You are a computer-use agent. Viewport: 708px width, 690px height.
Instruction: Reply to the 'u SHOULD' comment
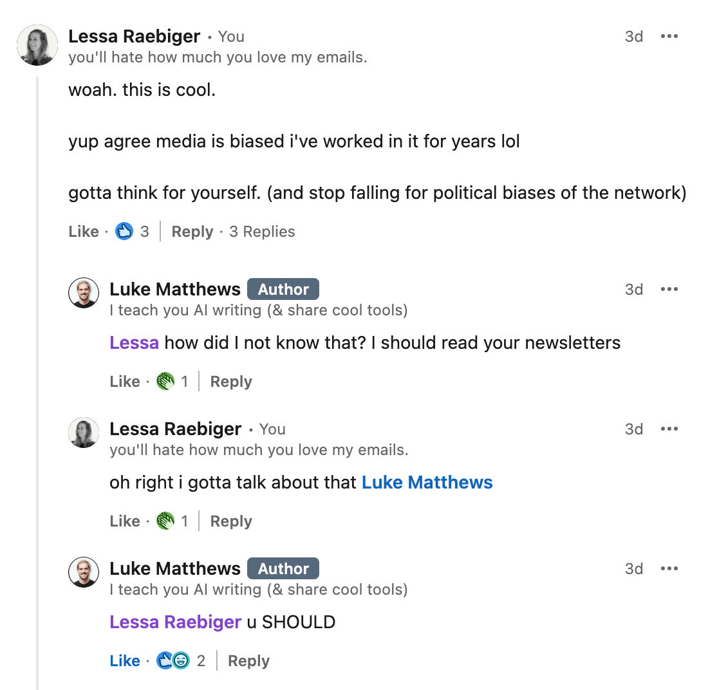(249, 660)
